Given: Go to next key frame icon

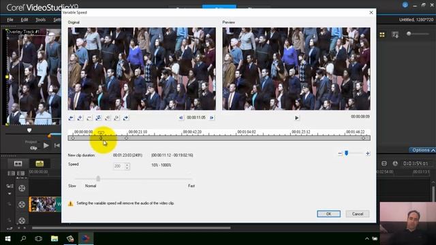Looking at the screenshot, I should (x=125, y=118).
